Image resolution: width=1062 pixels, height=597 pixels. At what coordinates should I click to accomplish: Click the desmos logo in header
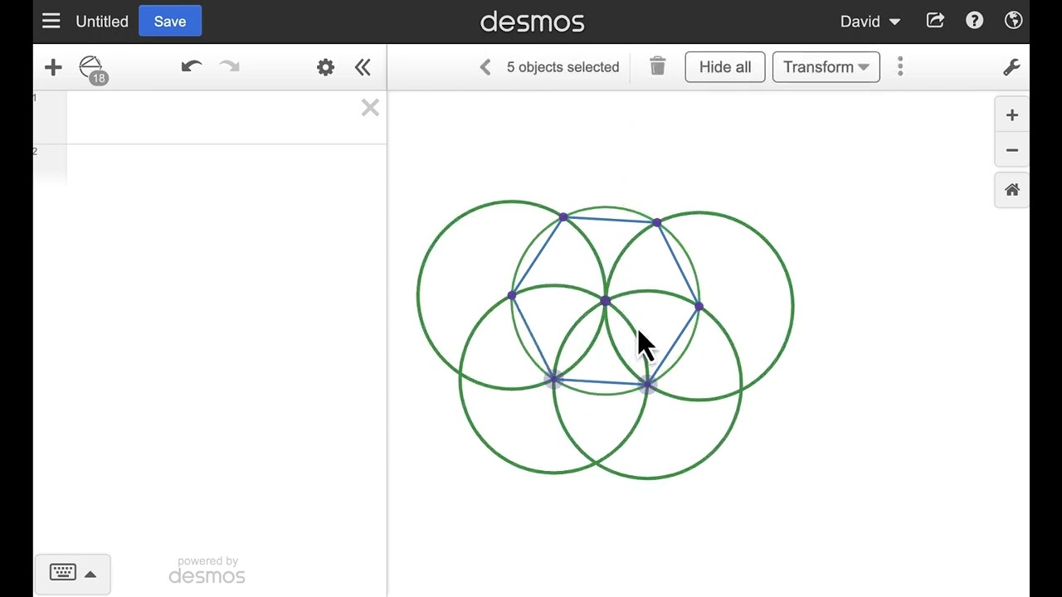[532, 22]
